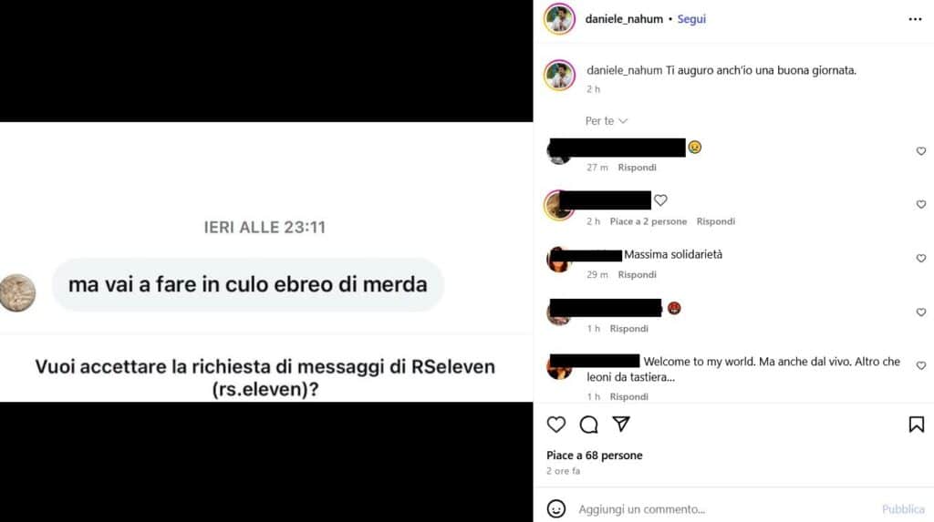Follow daniele_nahum via Segui link

[691, 19]
